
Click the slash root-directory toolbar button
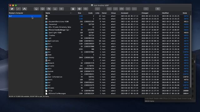(x=18, y=9)
